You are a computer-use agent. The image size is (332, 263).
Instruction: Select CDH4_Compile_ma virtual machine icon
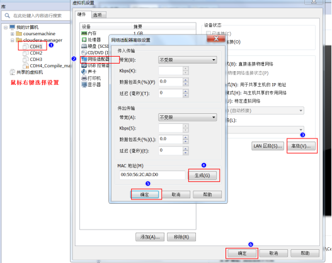(x=26, y=65)
